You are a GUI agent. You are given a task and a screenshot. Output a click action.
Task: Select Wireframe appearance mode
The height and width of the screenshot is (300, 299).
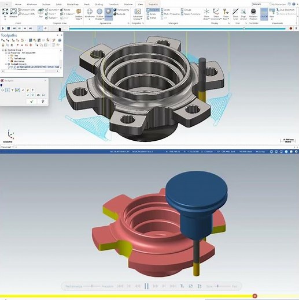tap(90, 14)
